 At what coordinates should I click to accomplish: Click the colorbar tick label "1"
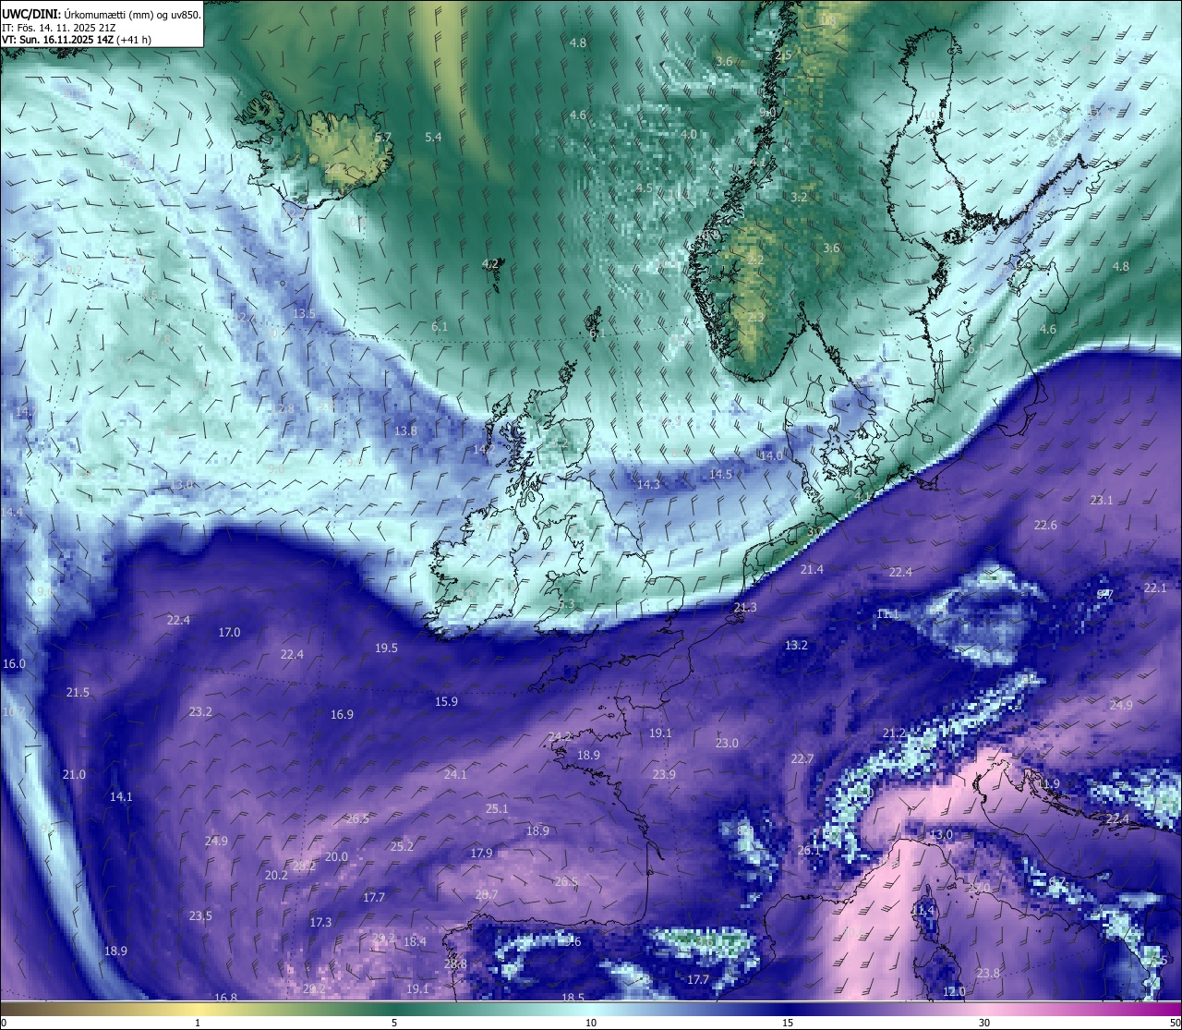[x=198, y=1023]
